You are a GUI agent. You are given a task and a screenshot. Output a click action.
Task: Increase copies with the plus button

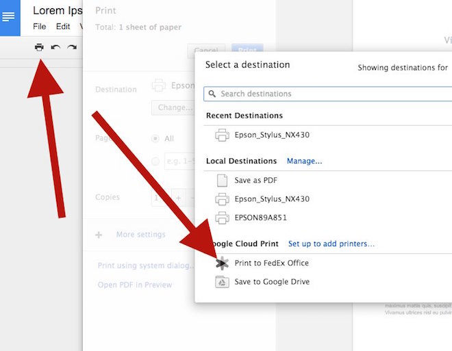pos(179,198)
